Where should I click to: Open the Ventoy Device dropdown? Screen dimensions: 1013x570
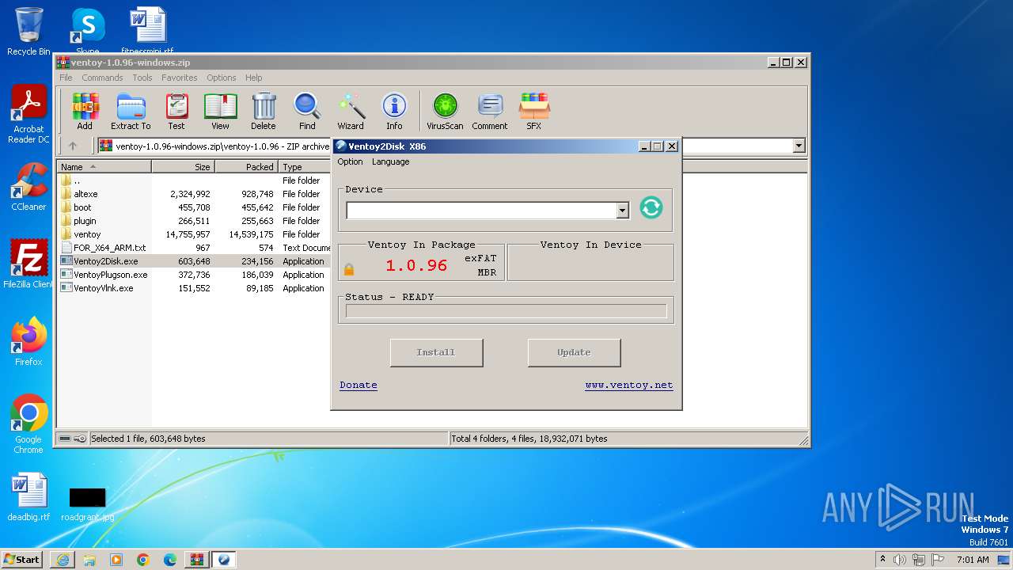[x=622, y=210]
